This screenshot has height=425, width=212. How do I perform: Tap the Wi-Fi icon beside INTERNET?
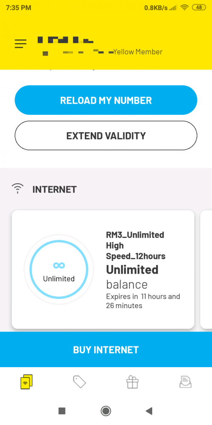click(x=17, y=189)
